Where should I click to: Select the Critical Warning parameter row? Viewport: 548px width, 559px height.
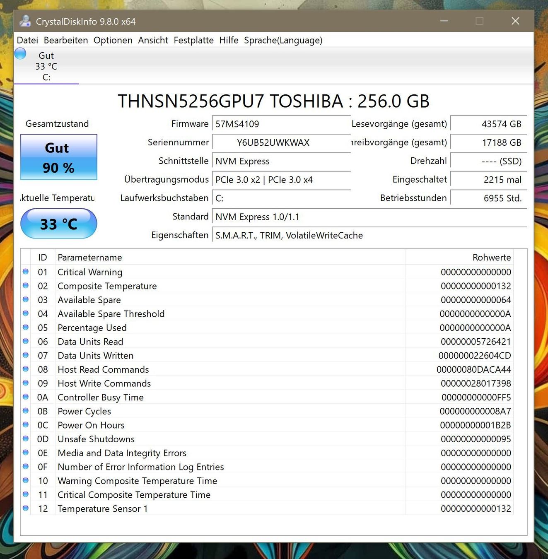point(267,272)
